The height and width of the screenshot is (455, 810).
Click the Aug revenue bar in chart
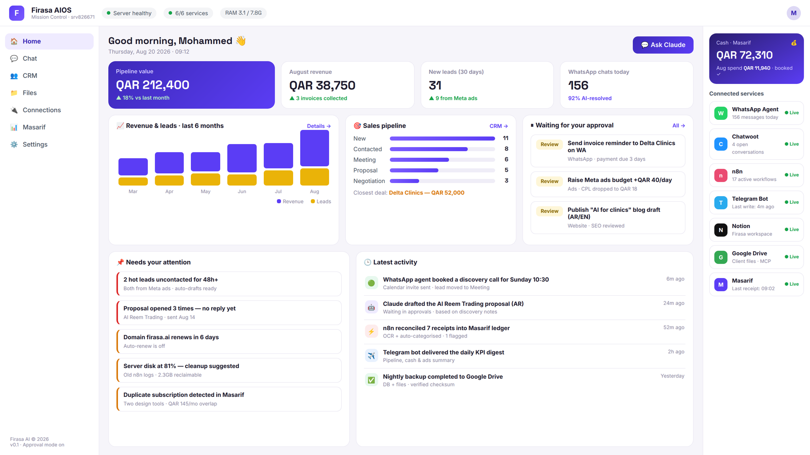point(314,148)
